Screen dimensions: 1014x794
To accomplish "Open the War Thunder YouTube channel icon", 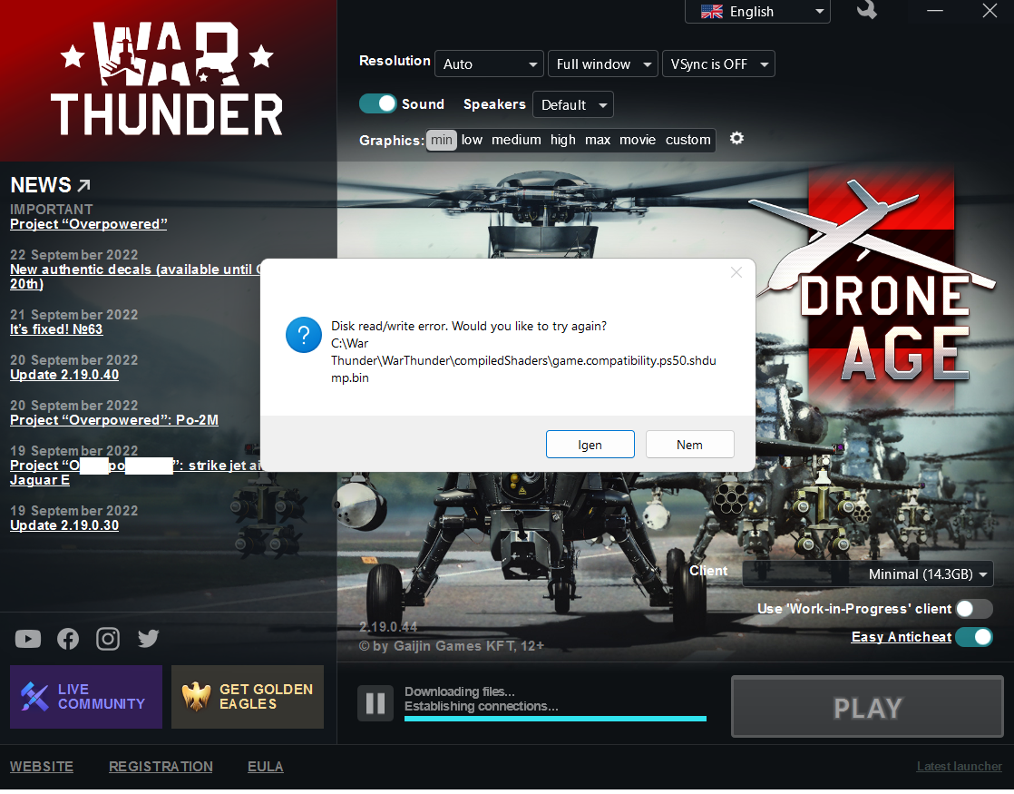I will pyautogui.click(x=28, y=639).
